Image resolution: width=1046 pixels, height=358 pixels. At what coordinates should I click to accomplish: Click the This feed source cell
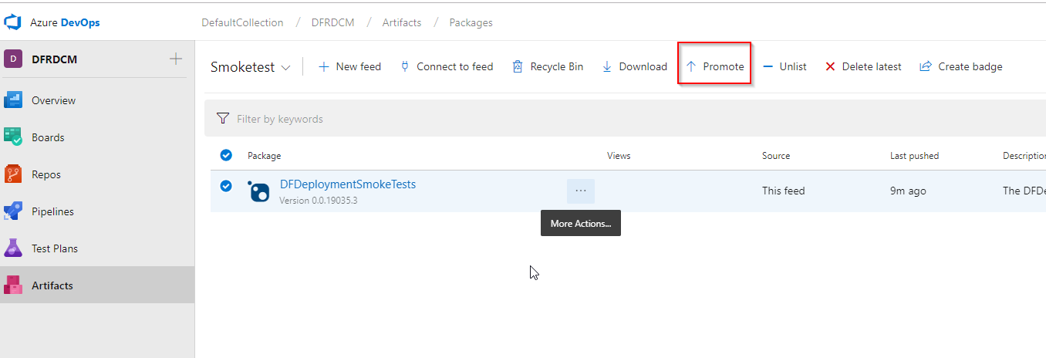click(783, 191)
